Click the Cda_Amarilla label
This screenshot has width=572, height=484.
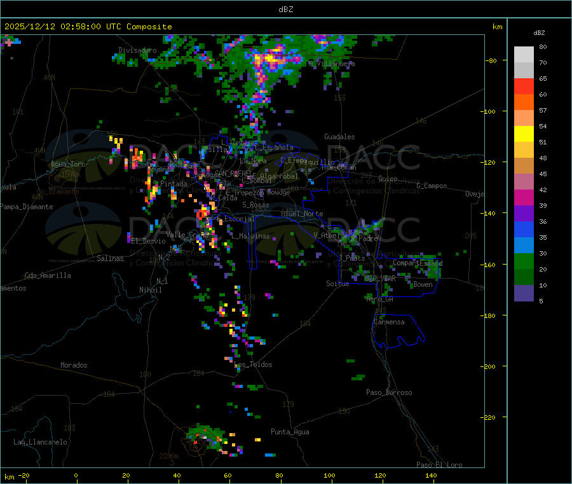click(x=48, y=275)
